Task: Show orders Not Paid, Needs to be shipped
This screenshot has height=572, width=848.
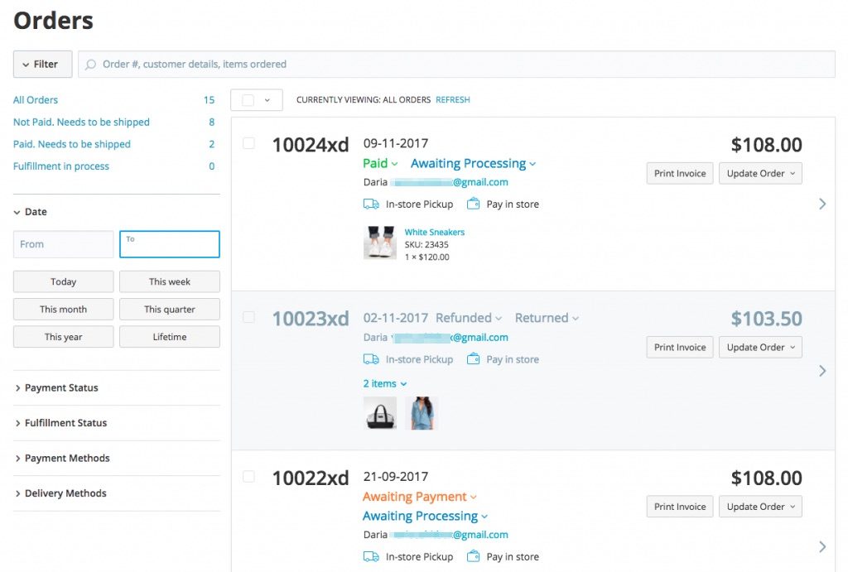Action: click(x=81, y=122)
